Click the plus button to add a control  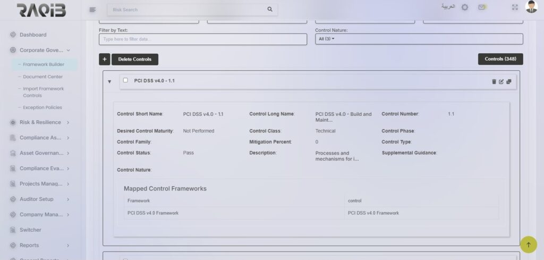point(104,59)
